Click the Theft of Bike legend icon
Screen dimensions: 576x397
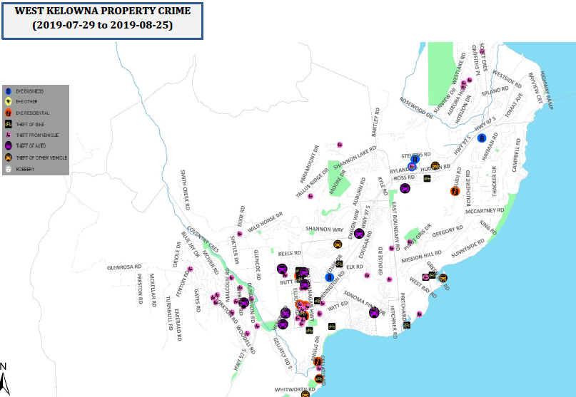click(7, 125)
